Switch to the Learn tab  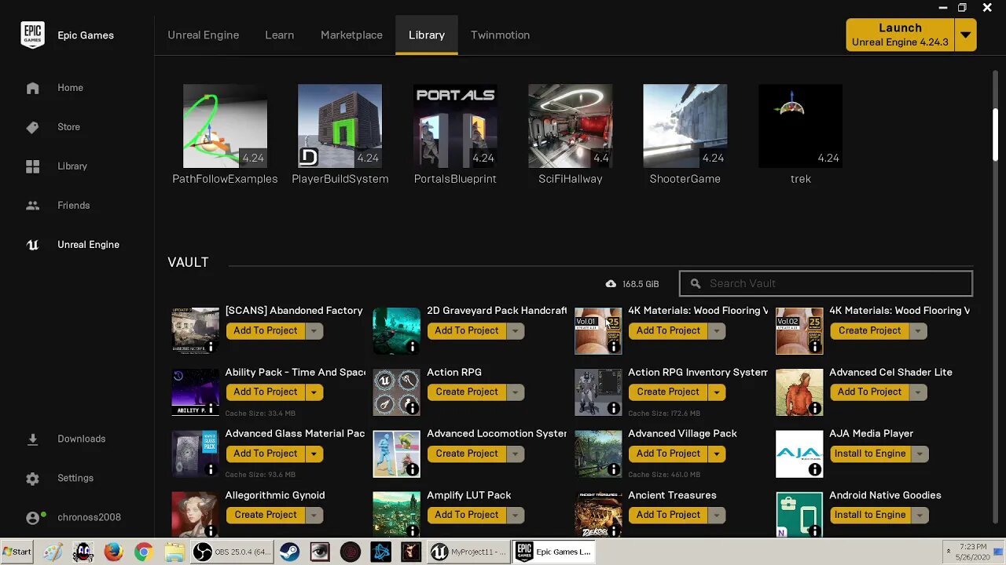[x=279, y=35]
